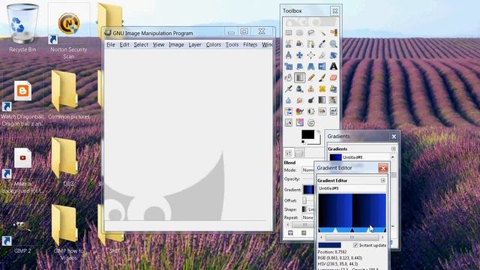Open the Edit menu
Viewport: 480px width, 270px height.
tap(124, 45)
